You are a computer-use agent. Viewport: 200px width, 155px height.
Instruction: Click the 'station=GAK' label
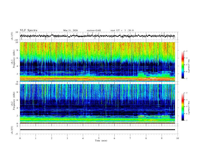94,30
